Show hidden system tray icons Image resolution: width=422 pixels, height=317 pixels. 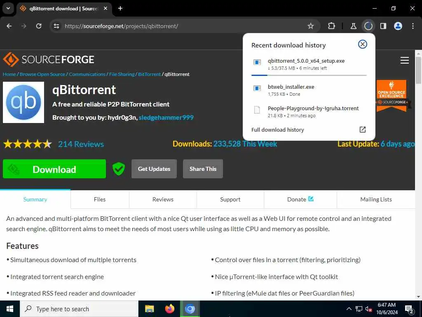[349, 309]
